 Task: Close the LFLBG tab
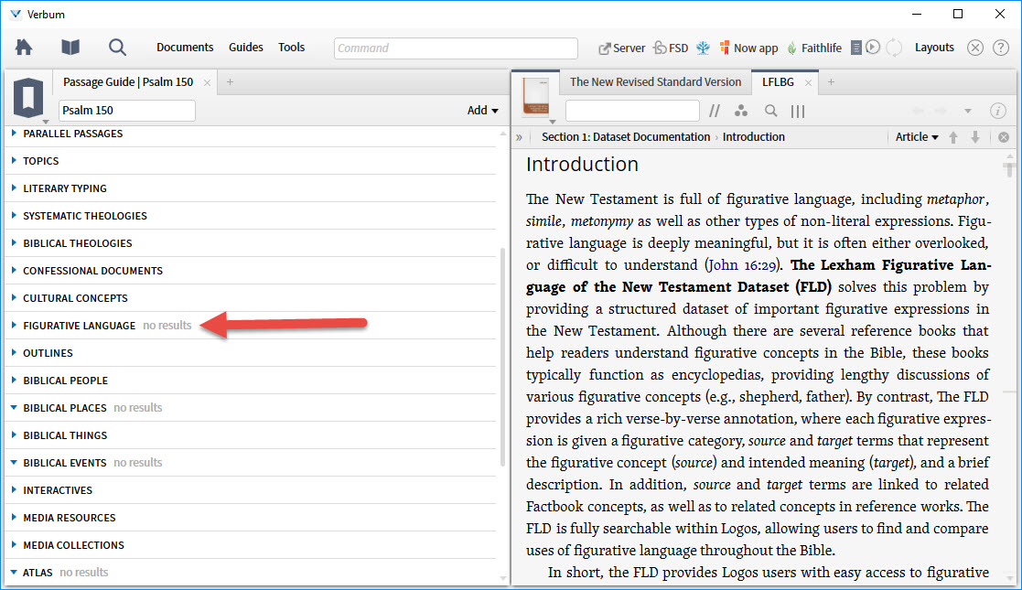pyautogui.click(x=808, y=83)
